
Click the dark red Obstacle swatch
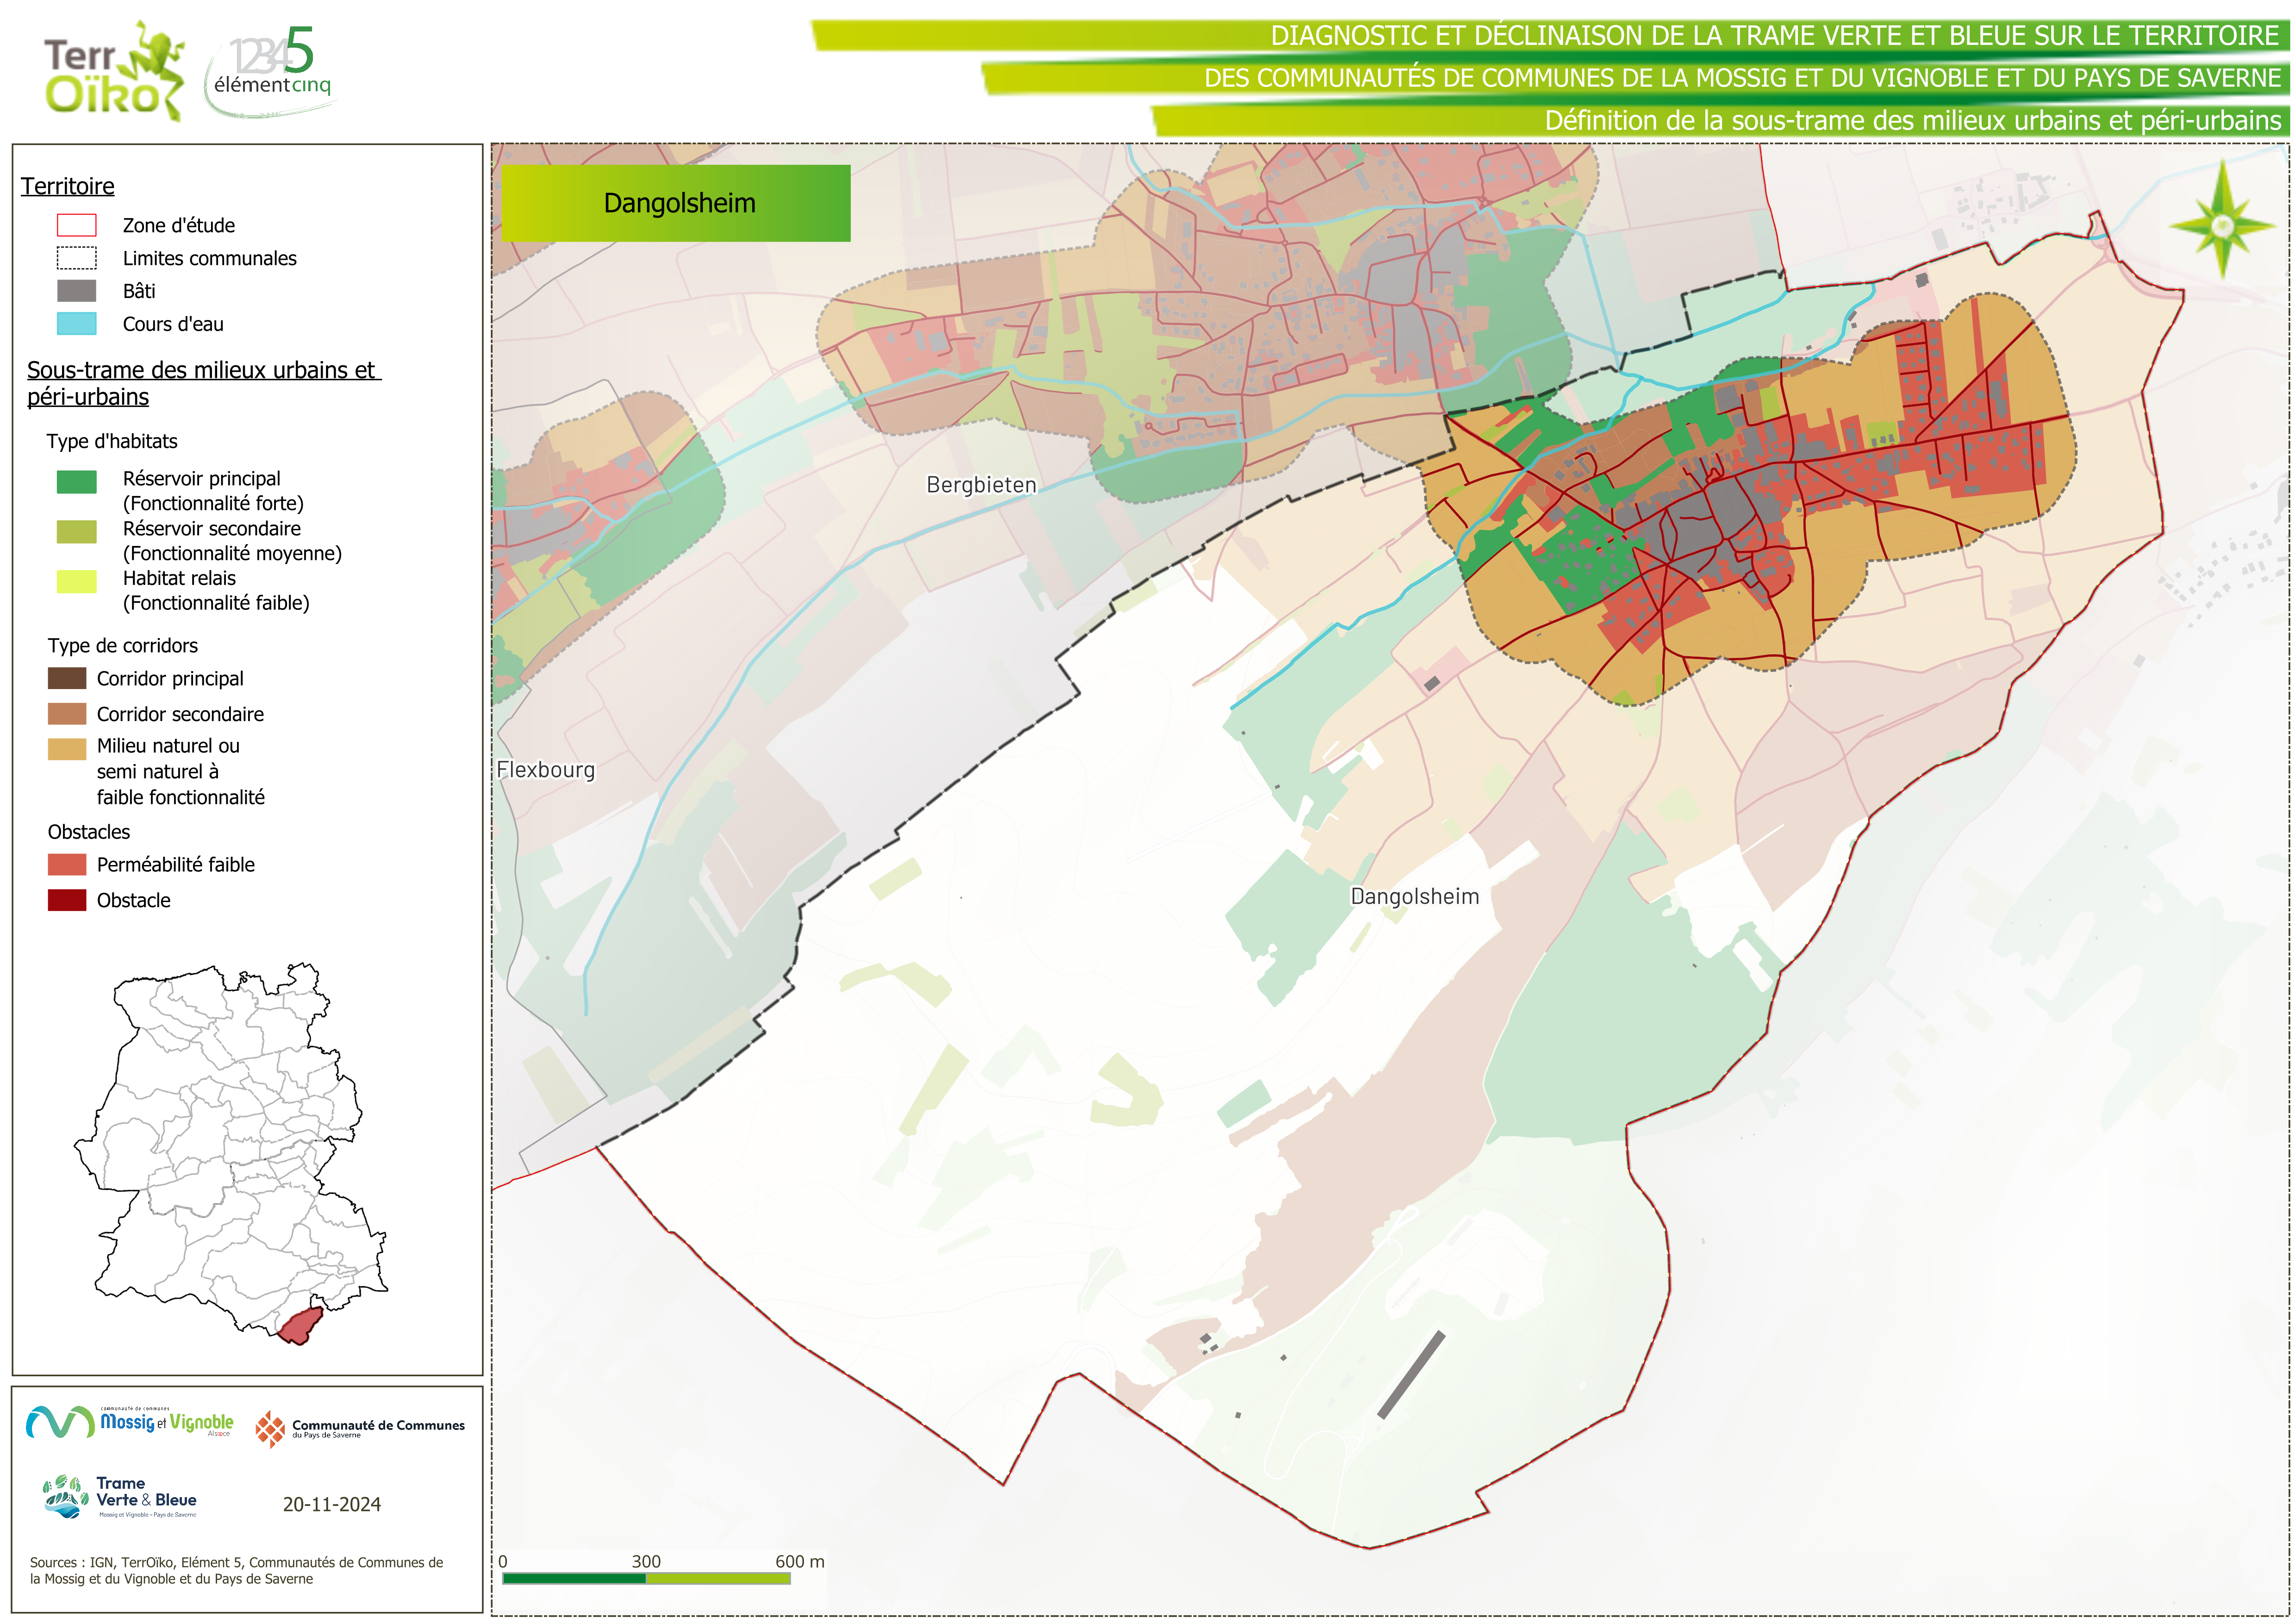tap(67, 900)
